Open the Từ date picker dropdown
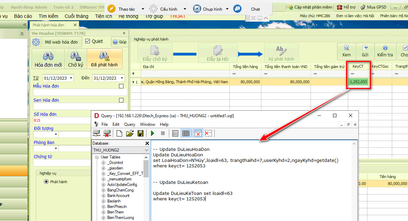The width and height of the screenshot is (408, 221). [71, 78]
